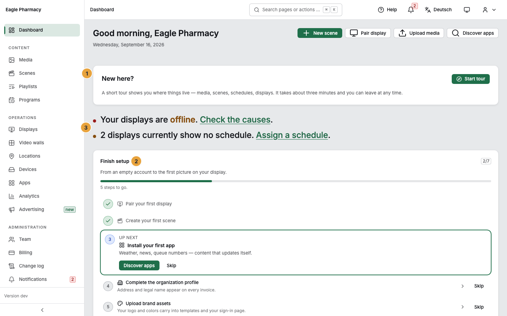Screen dimensions: 507x316
Task: Expand Complete the organization profile chevron
Action: [x=463, y=286]
